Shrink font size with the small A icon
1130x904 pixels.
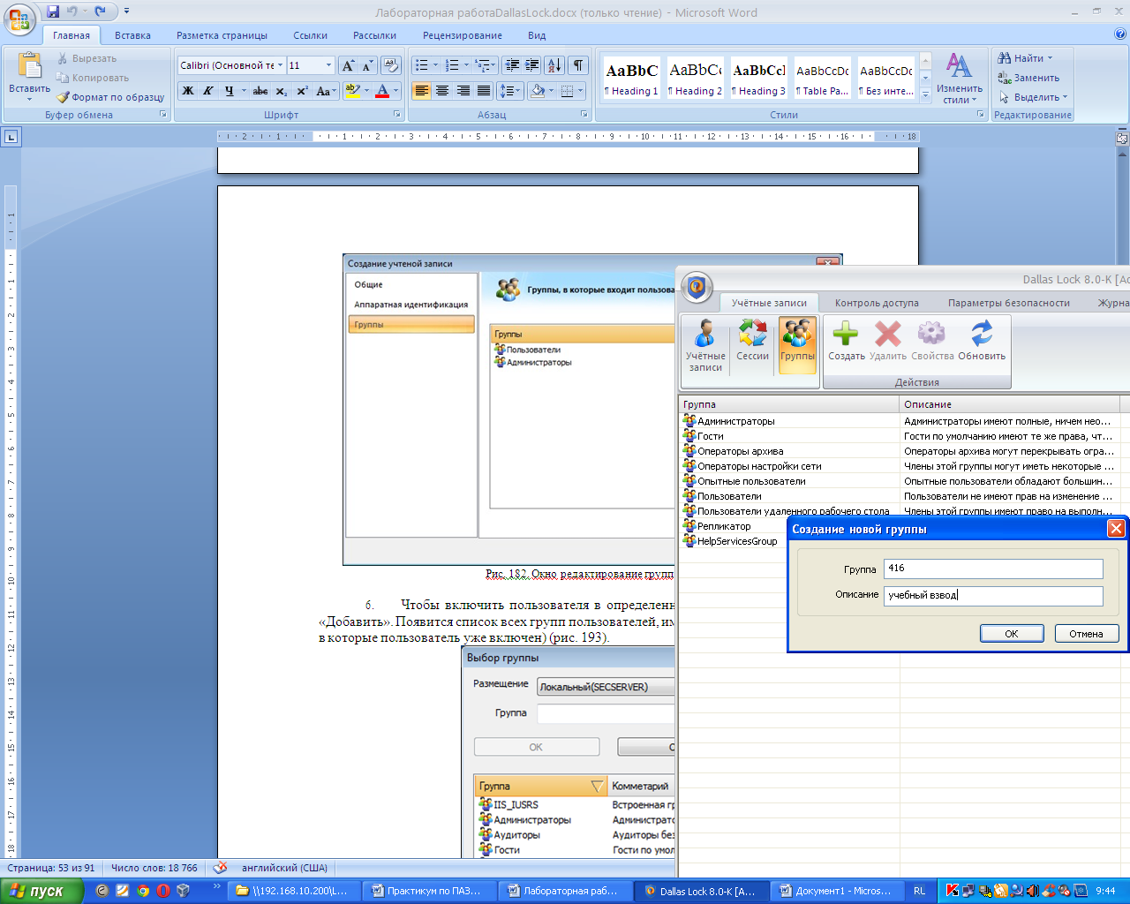coord(367,65)
